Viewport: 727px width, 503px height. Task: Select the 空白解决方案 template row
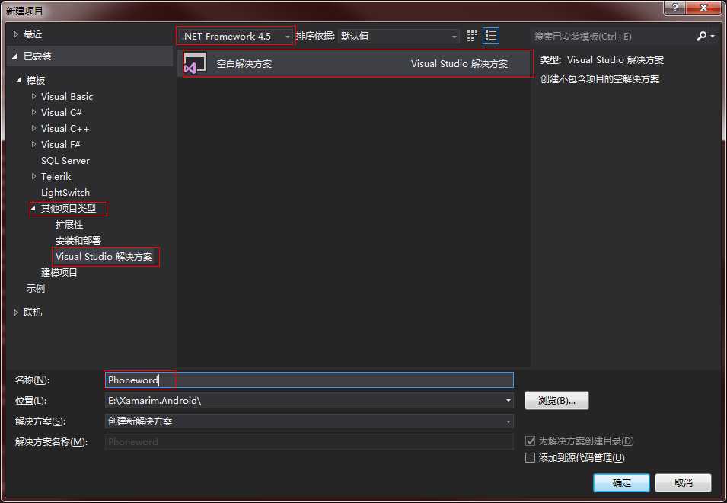tap(354, 63)
